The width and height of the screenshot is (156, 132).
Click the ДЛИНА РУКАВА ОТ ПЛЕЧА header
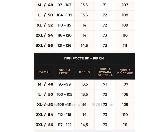105,72
